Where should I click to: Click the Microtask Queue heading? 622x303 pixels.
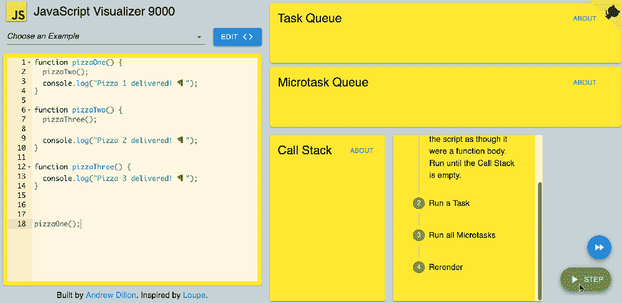pyautogui.click(x=323, y=83)
